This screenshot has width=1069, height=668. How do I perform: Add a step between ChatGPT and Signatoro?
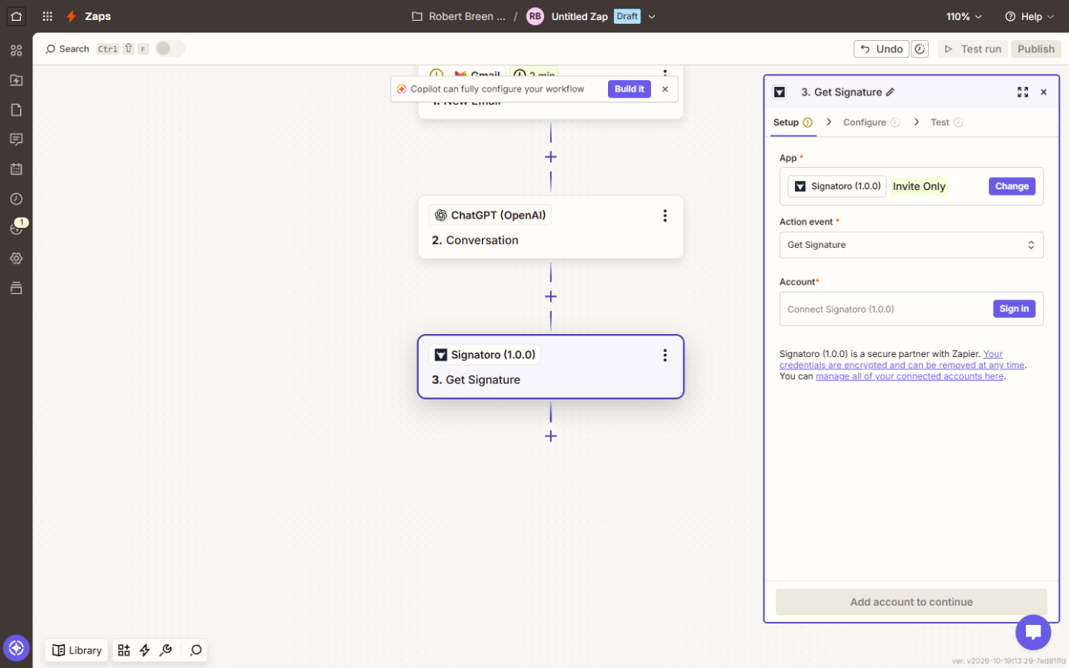click(x=551, y=296)
